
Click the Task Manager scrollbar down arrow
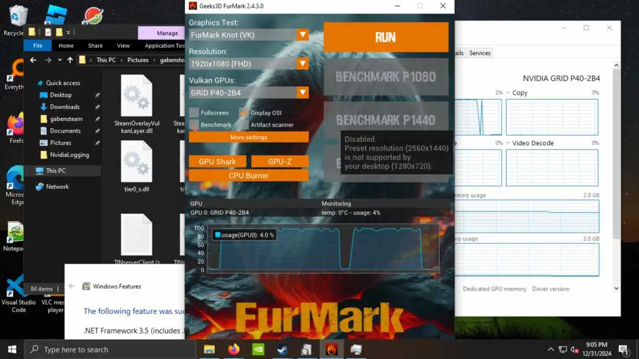616,288
